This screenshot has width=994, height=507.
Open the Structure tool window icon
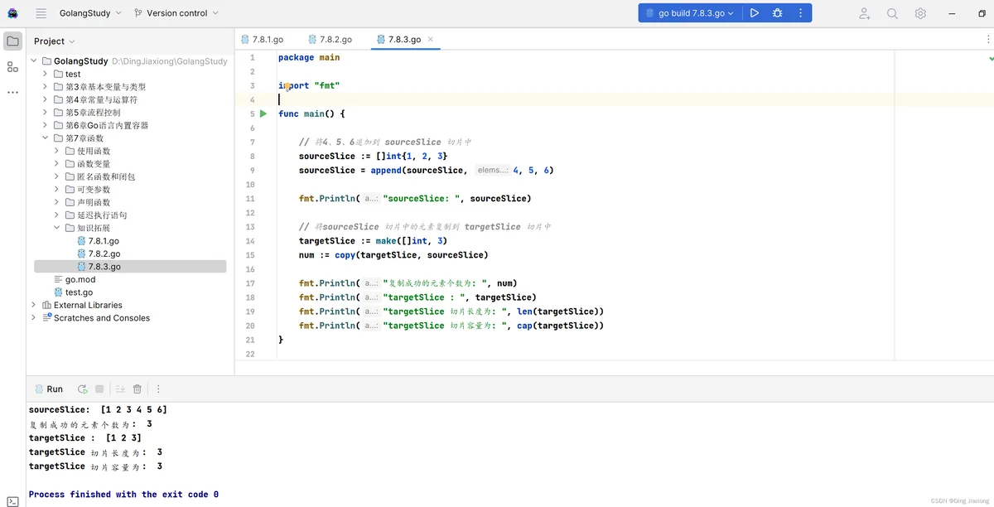pyautogui.click(x=12, y=66)
